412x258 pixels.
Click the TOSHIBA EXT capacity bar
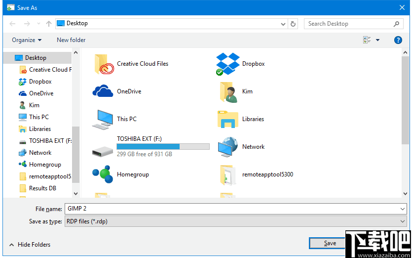pos(163,147)
